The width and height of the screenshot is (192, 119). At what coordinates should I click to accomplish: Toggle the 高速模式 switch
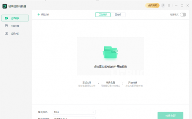pyautogui.click(x=183, y=15)
